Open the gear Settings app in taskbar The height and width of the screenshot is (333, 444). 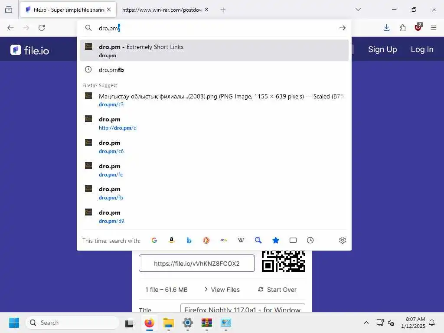point(188,323)
